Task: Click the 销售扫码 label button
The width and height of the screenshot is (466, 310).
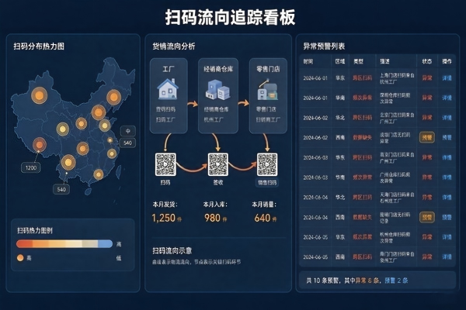Action: coord(267,182)
